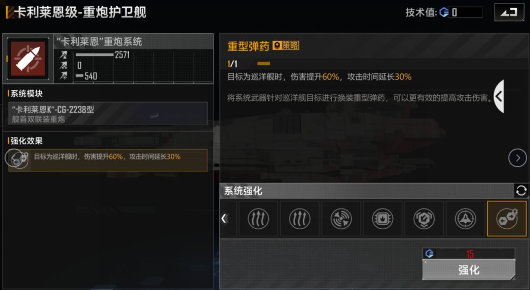Refresh the 系统强化 upgrade list
The image size is (530, 290).
pos(521,190)
